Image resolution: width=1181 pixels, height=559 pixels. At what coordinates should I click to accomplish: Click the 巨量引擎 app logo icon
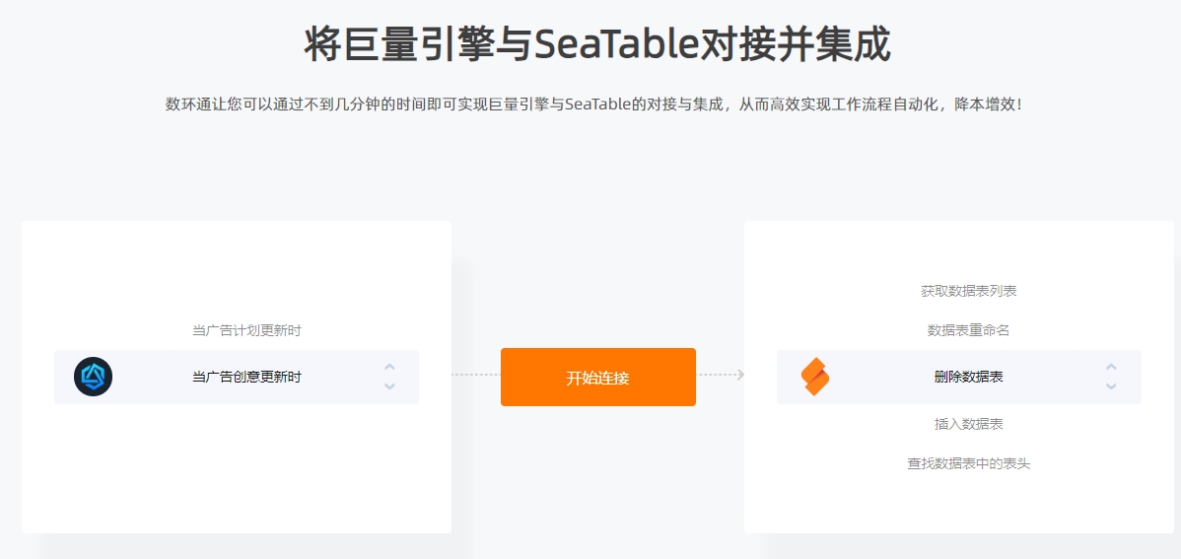pyautogui.click(x=94, y=377)
